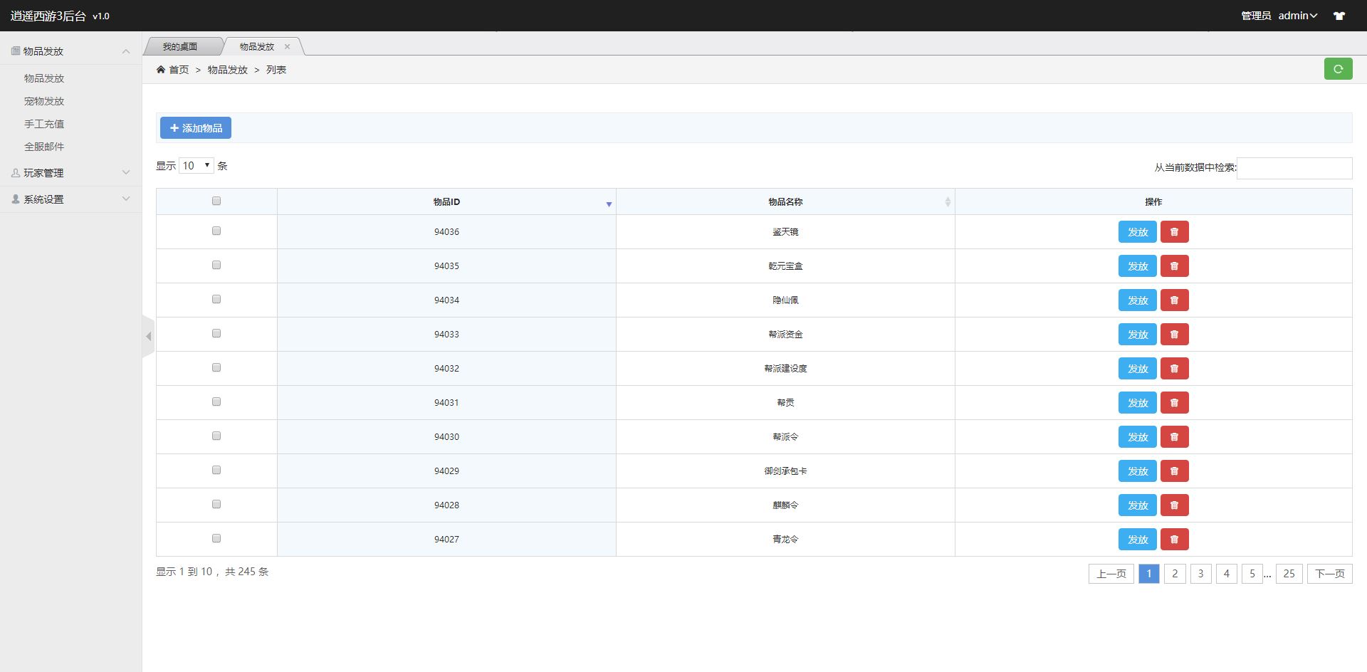
Task: Open 宠物发放 in the sidebar
Action: click(x=44, y=101)
